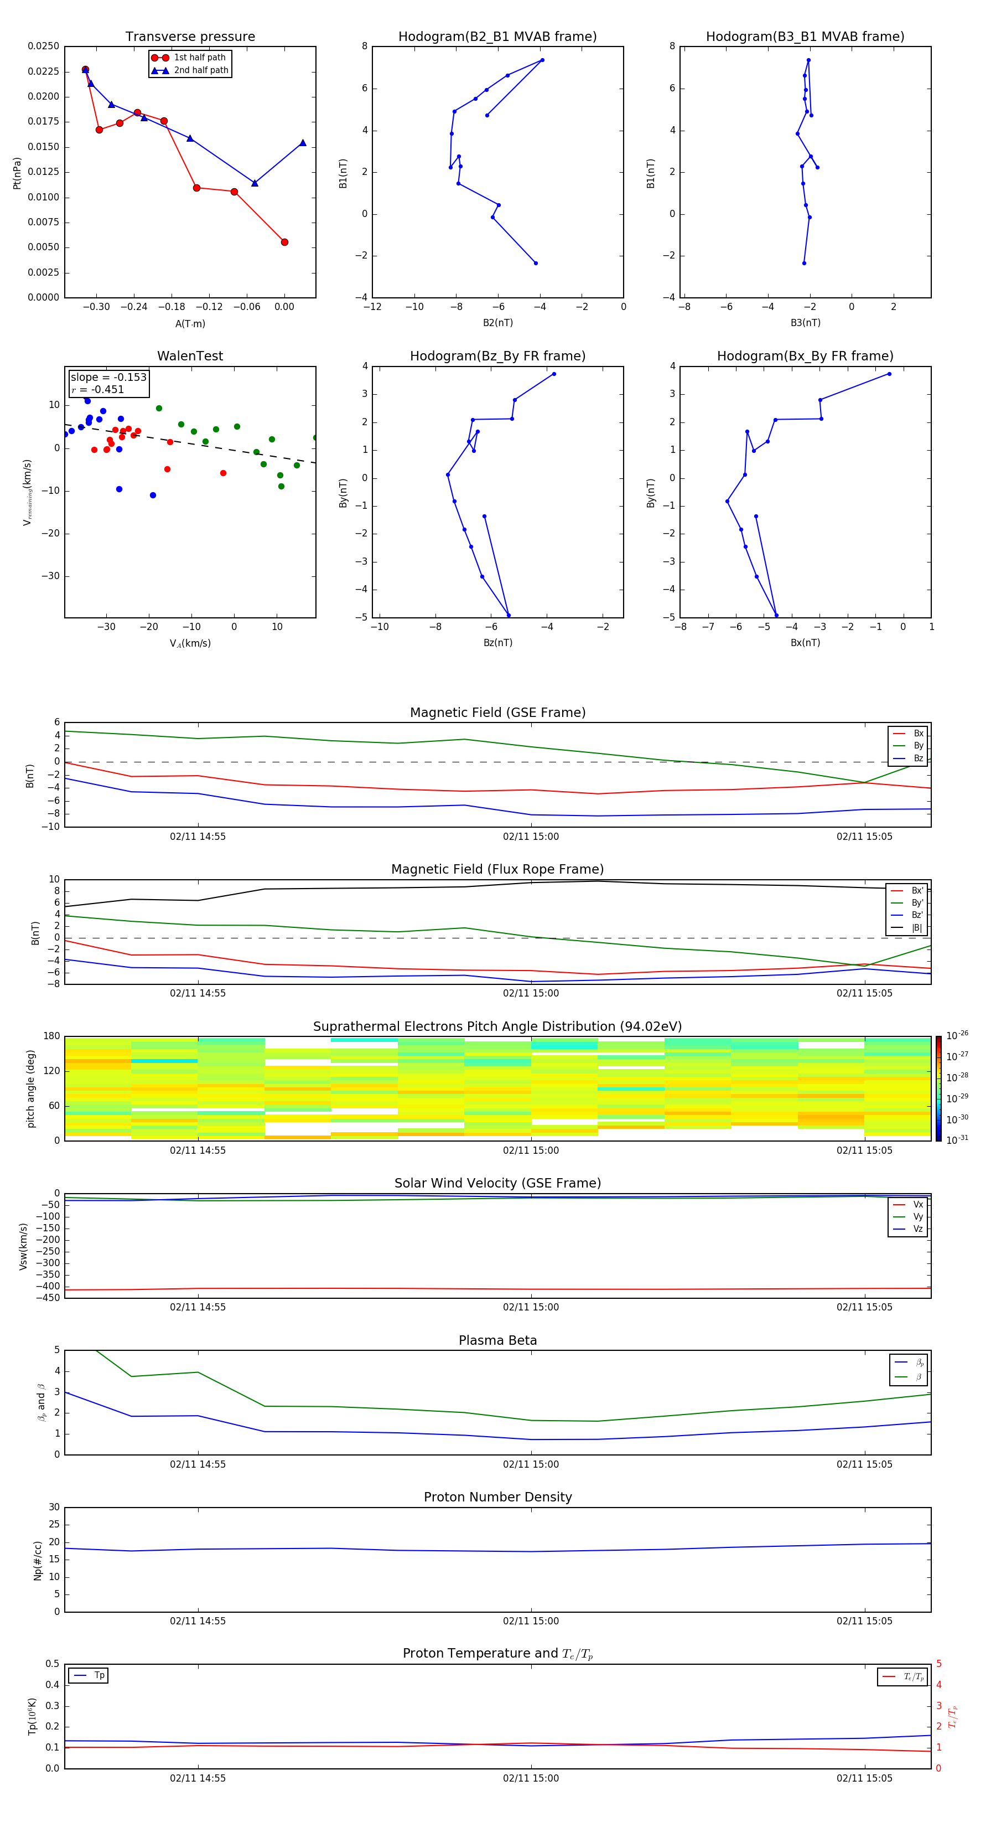The height and width of the screenshot is (1827, 996).
Task: Click the Tp legend box in temperature plot
Action: (88, 1676)
